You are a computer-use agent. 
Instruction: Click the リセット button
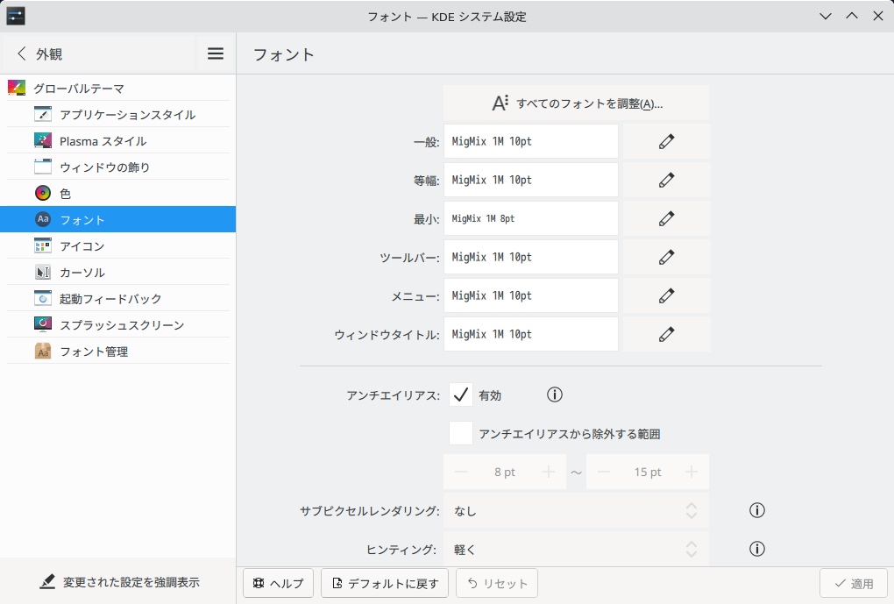click(497, 583)
